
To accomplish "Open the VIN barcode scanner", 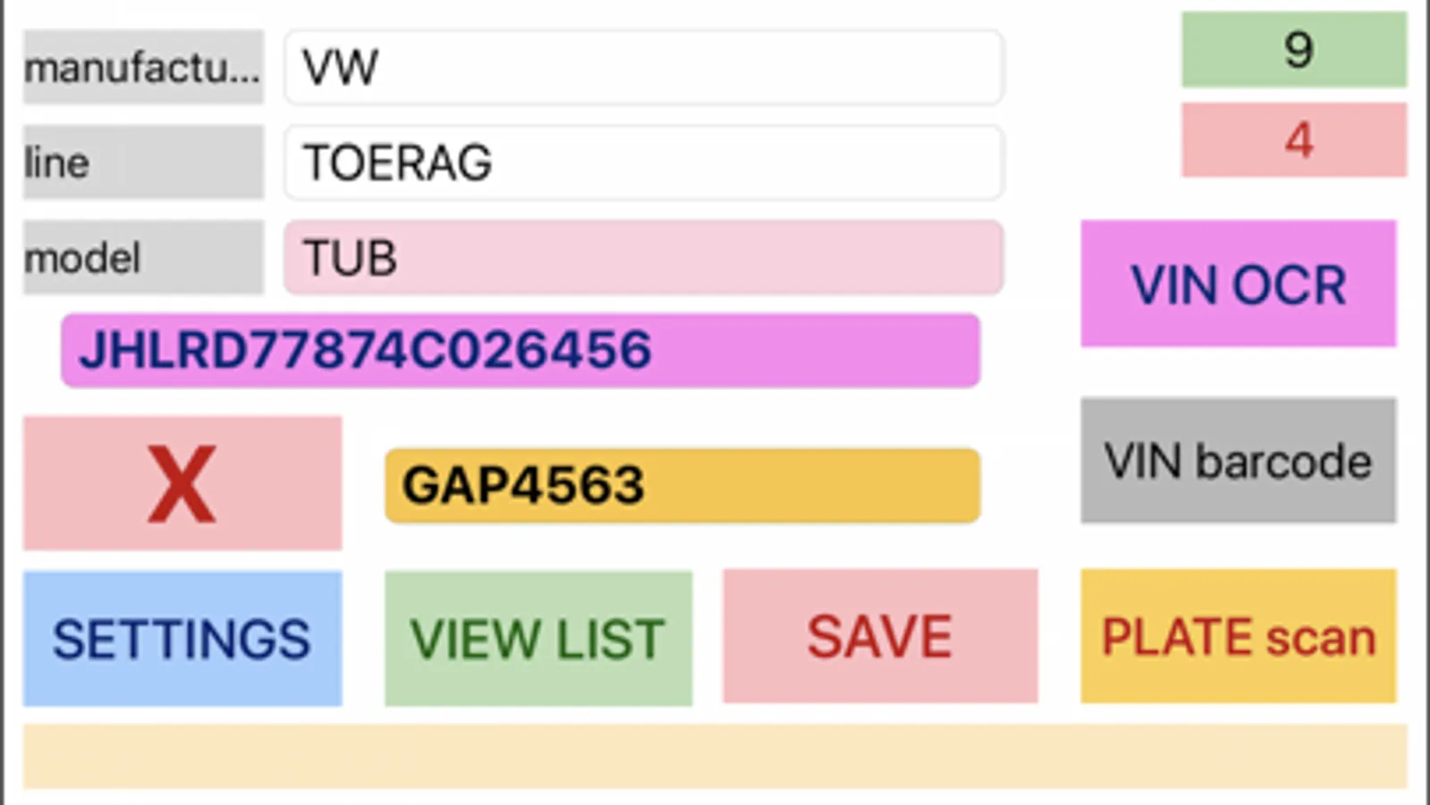I will click(1238, 460).
